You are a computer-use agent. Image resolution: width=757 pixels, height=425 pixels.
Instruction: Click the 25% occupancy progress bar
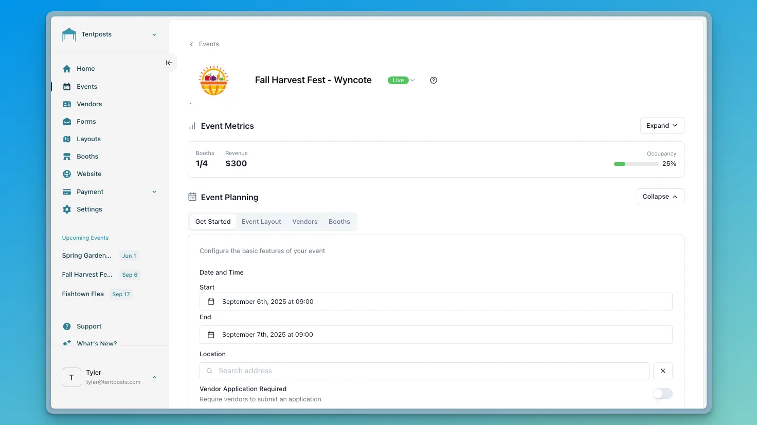636,164
